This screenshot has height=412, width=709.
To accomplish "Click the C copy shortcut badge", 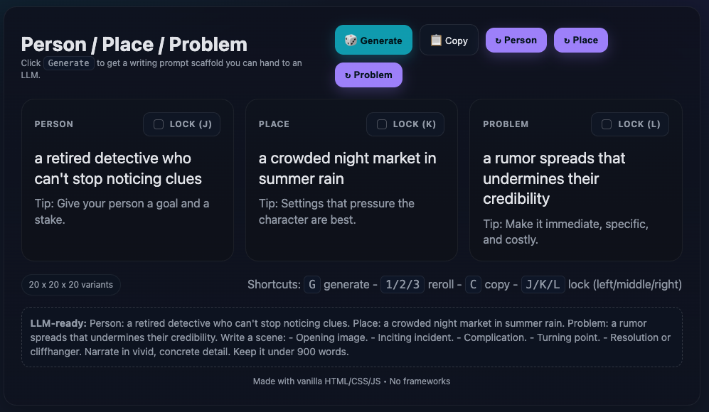I will 473,284.
